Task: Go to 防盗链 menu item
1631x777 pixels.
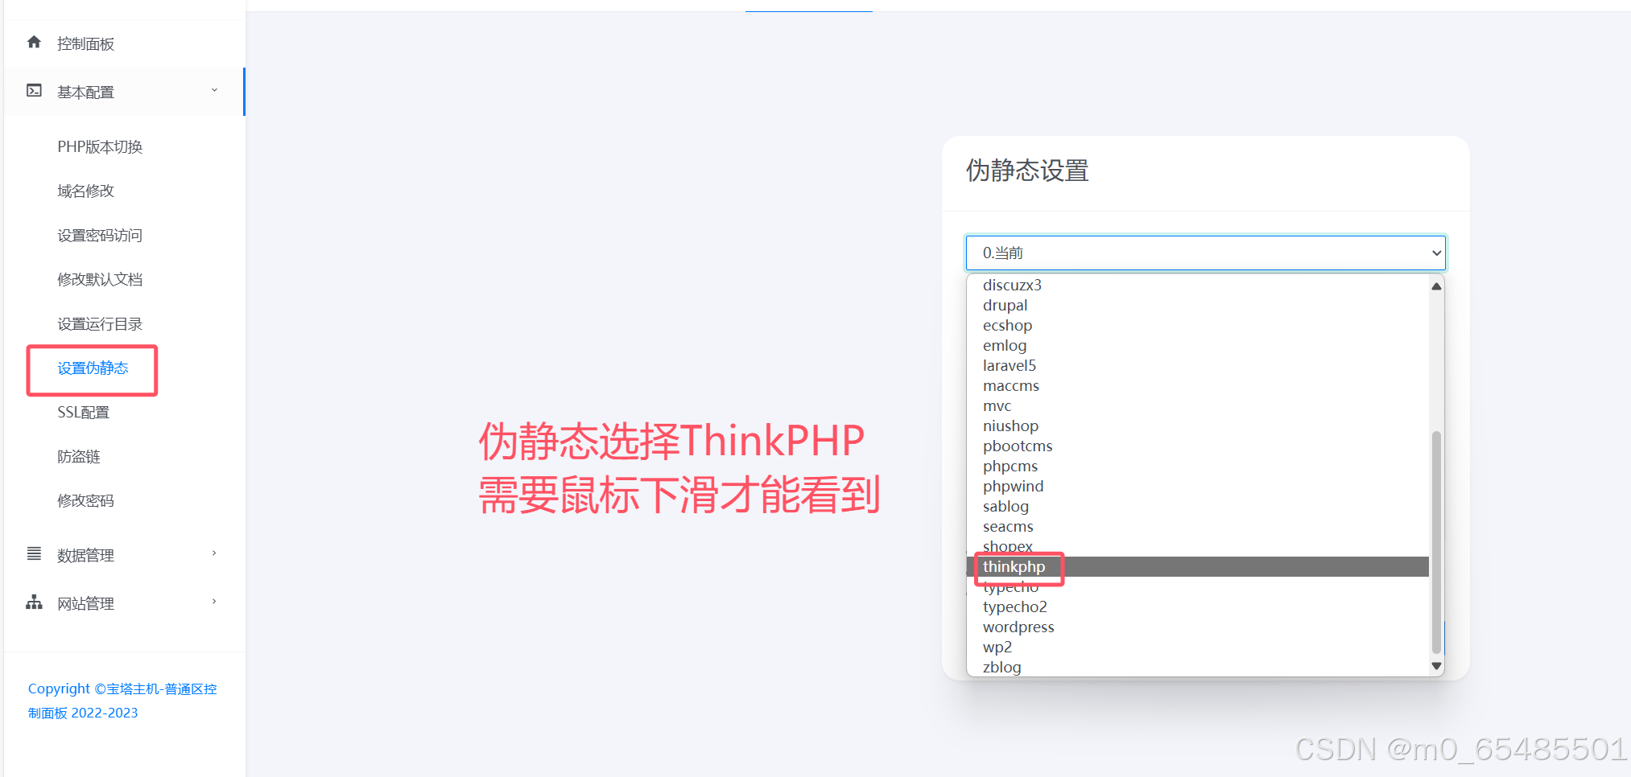Action: point(79,456)
